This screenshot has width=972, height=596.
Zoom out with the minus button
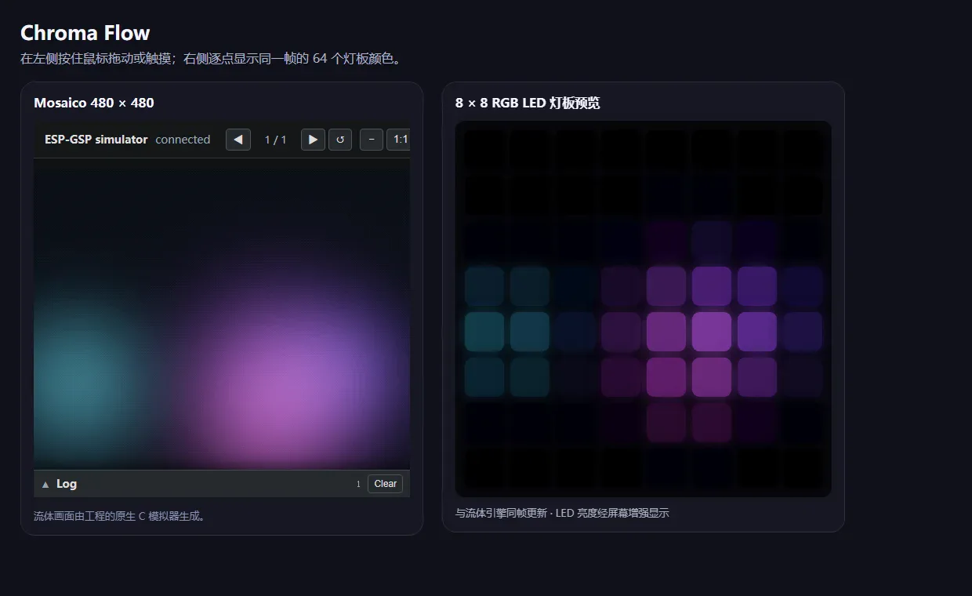(x=372, y=140)
